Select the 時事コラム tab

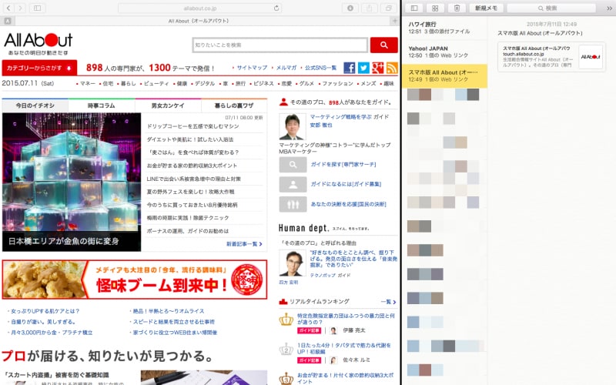pos(102,105)
